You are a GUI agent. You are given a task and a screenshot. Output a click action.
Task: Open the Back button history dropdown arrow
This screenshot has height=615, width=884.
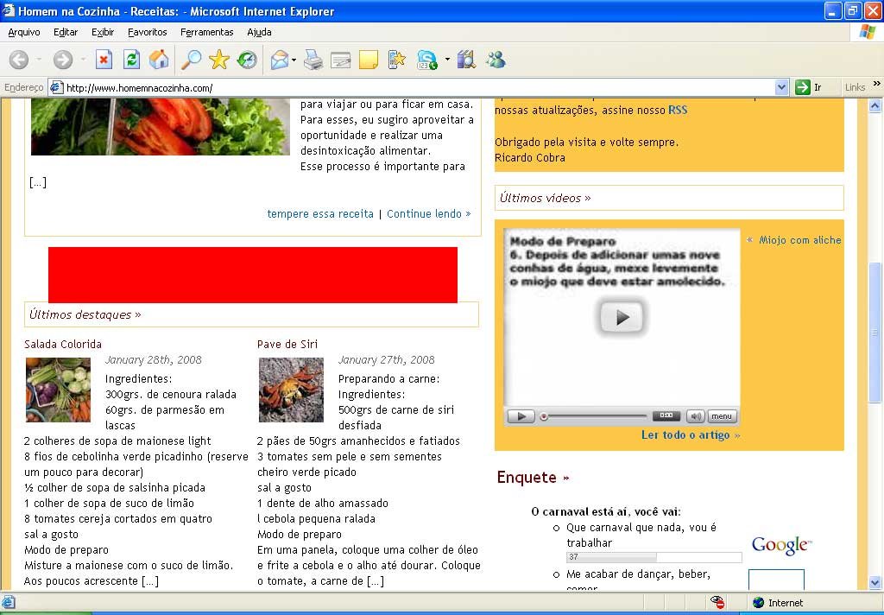(37, 60)
